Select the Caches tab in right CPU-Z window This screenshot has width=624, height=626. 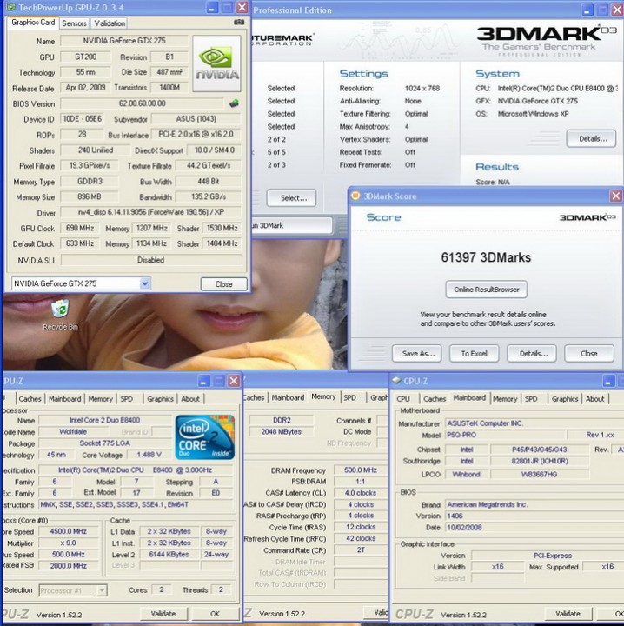(435, 398)
